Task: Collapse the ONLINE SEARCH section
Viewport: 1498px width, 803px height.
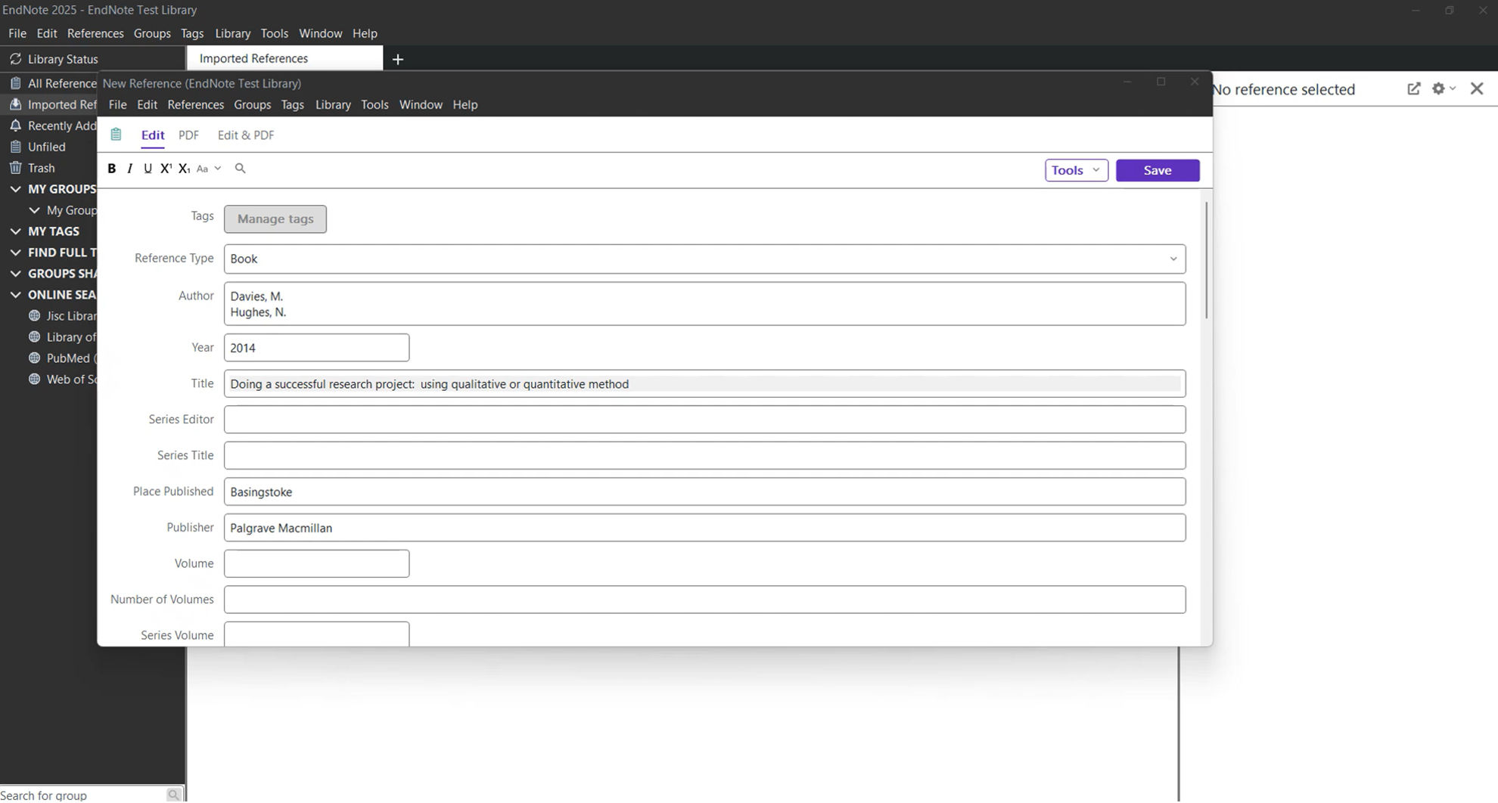Action: [16, 295]
